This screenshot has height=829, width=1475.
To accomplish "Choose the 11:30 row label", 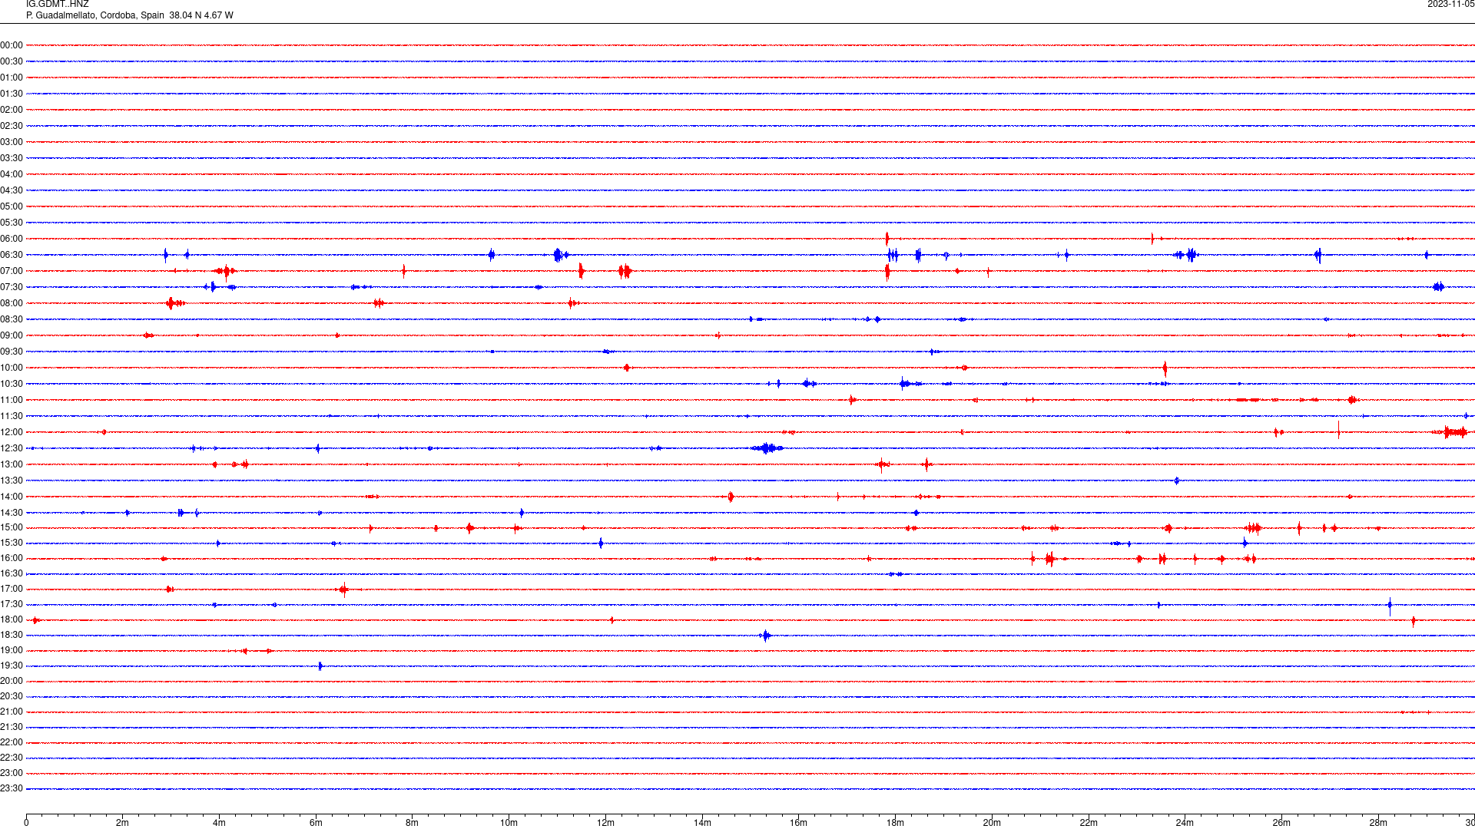I will coord(12,416).
